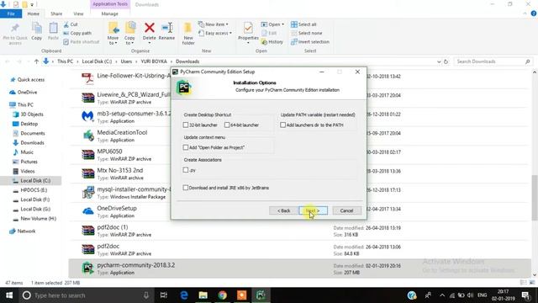
Task: Refresh the Downloads folder view
Action: 446,61
